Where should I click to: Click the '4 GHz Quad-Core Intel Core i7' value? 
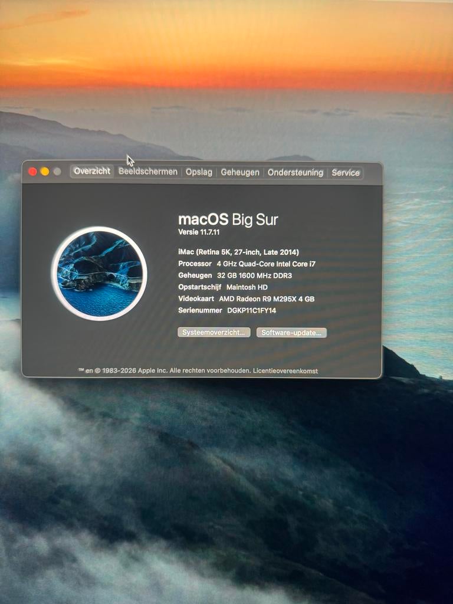[266, 264]
